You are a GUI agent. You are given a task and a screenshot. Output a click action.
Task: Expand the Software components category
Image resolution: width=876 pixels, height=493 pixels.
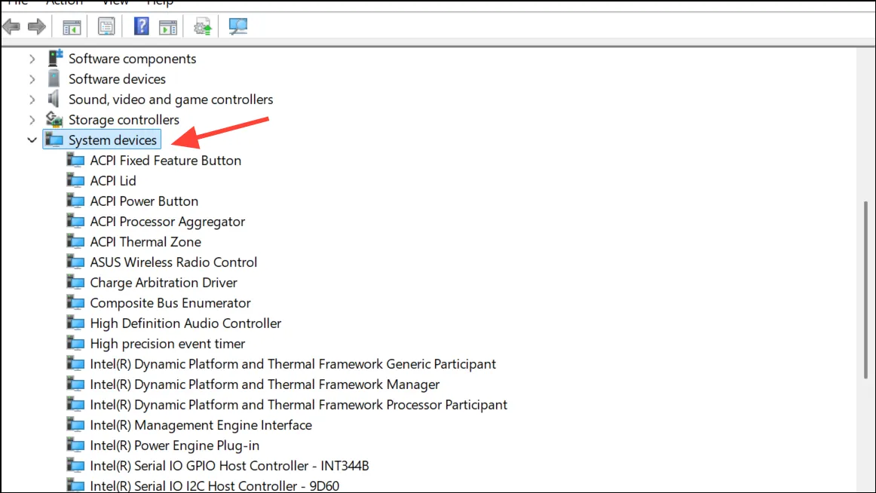pos(32,59)
